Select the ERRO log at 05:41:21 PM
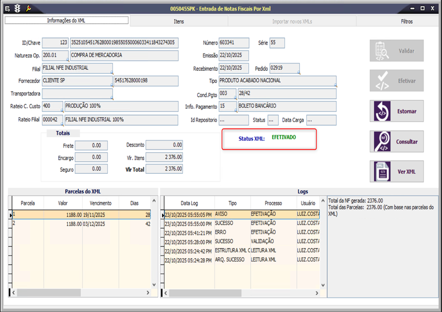The width and height of the screenshot is (442, 312). [242, 233]
